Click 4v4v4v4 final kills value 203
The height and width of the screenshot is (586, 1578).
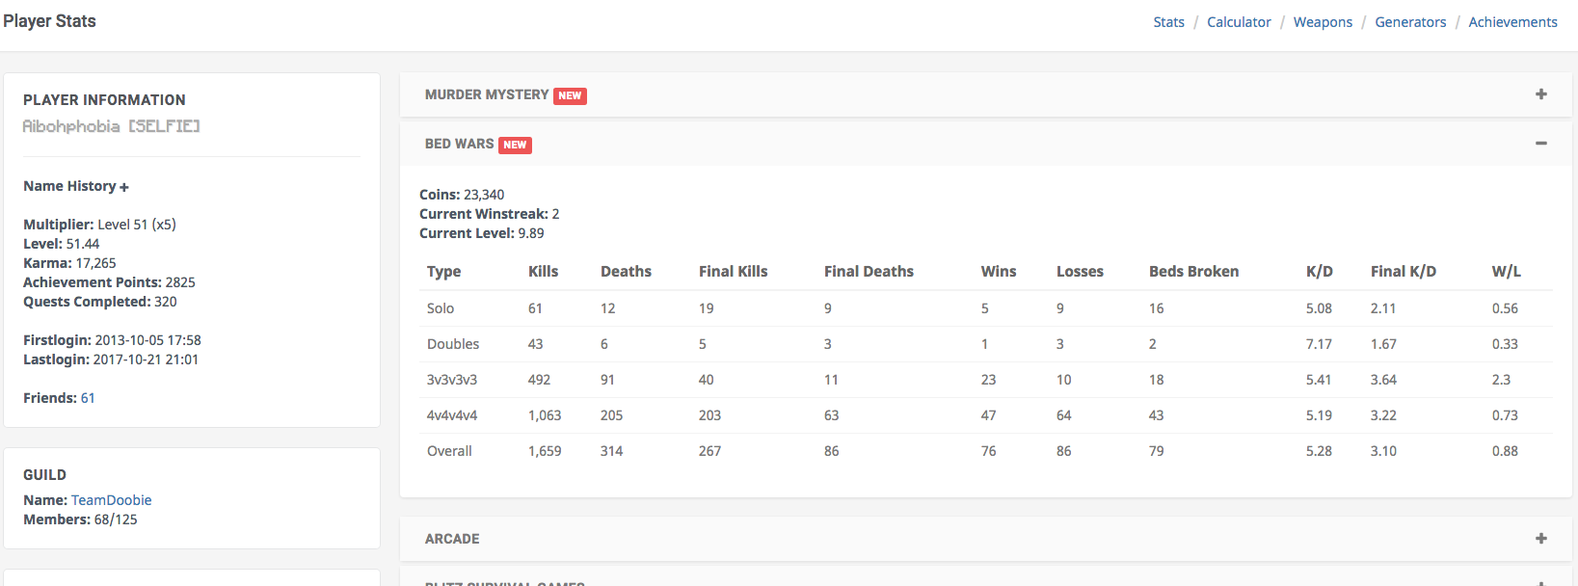click(709, 415)
